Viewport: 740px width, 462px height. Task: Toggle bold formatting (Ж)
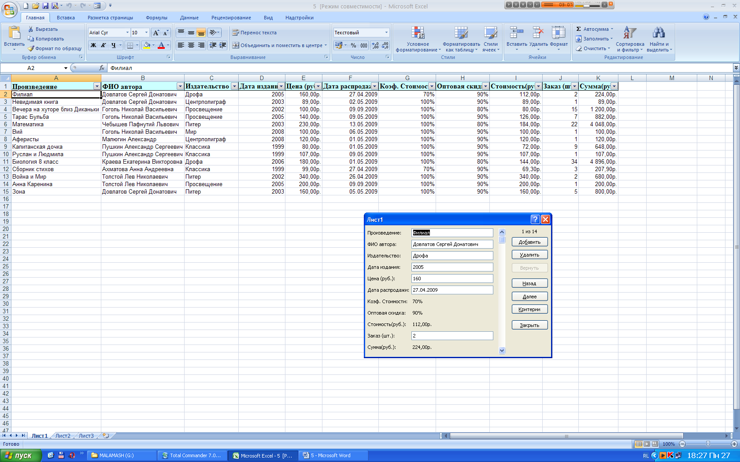pos(93,45)
